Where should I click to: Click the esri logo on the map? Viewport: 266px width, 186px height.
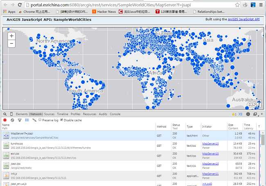point(254,104)
